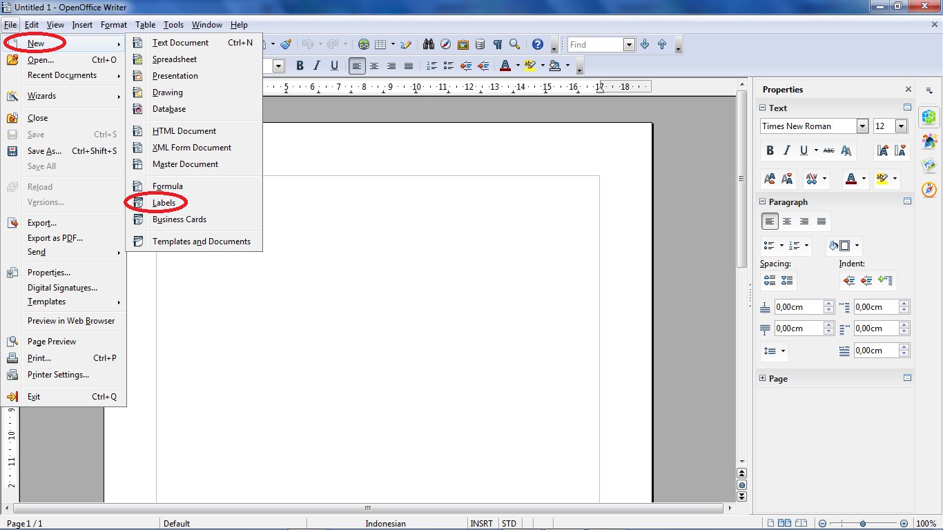
Task: Toggle Nonprinting Characters pilcrow icon
Action: (497, 44)
